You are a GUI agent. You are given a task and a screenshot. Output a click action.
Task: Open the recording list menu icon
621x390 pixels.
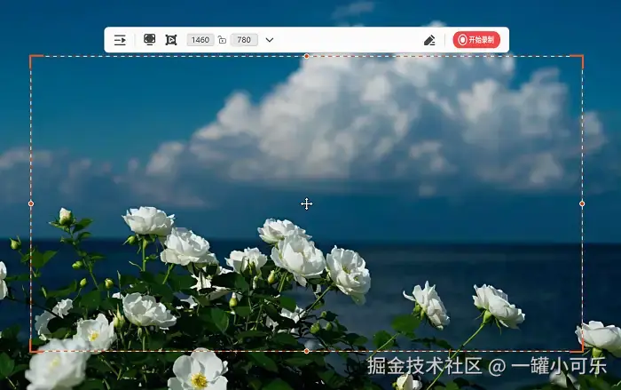120,40
